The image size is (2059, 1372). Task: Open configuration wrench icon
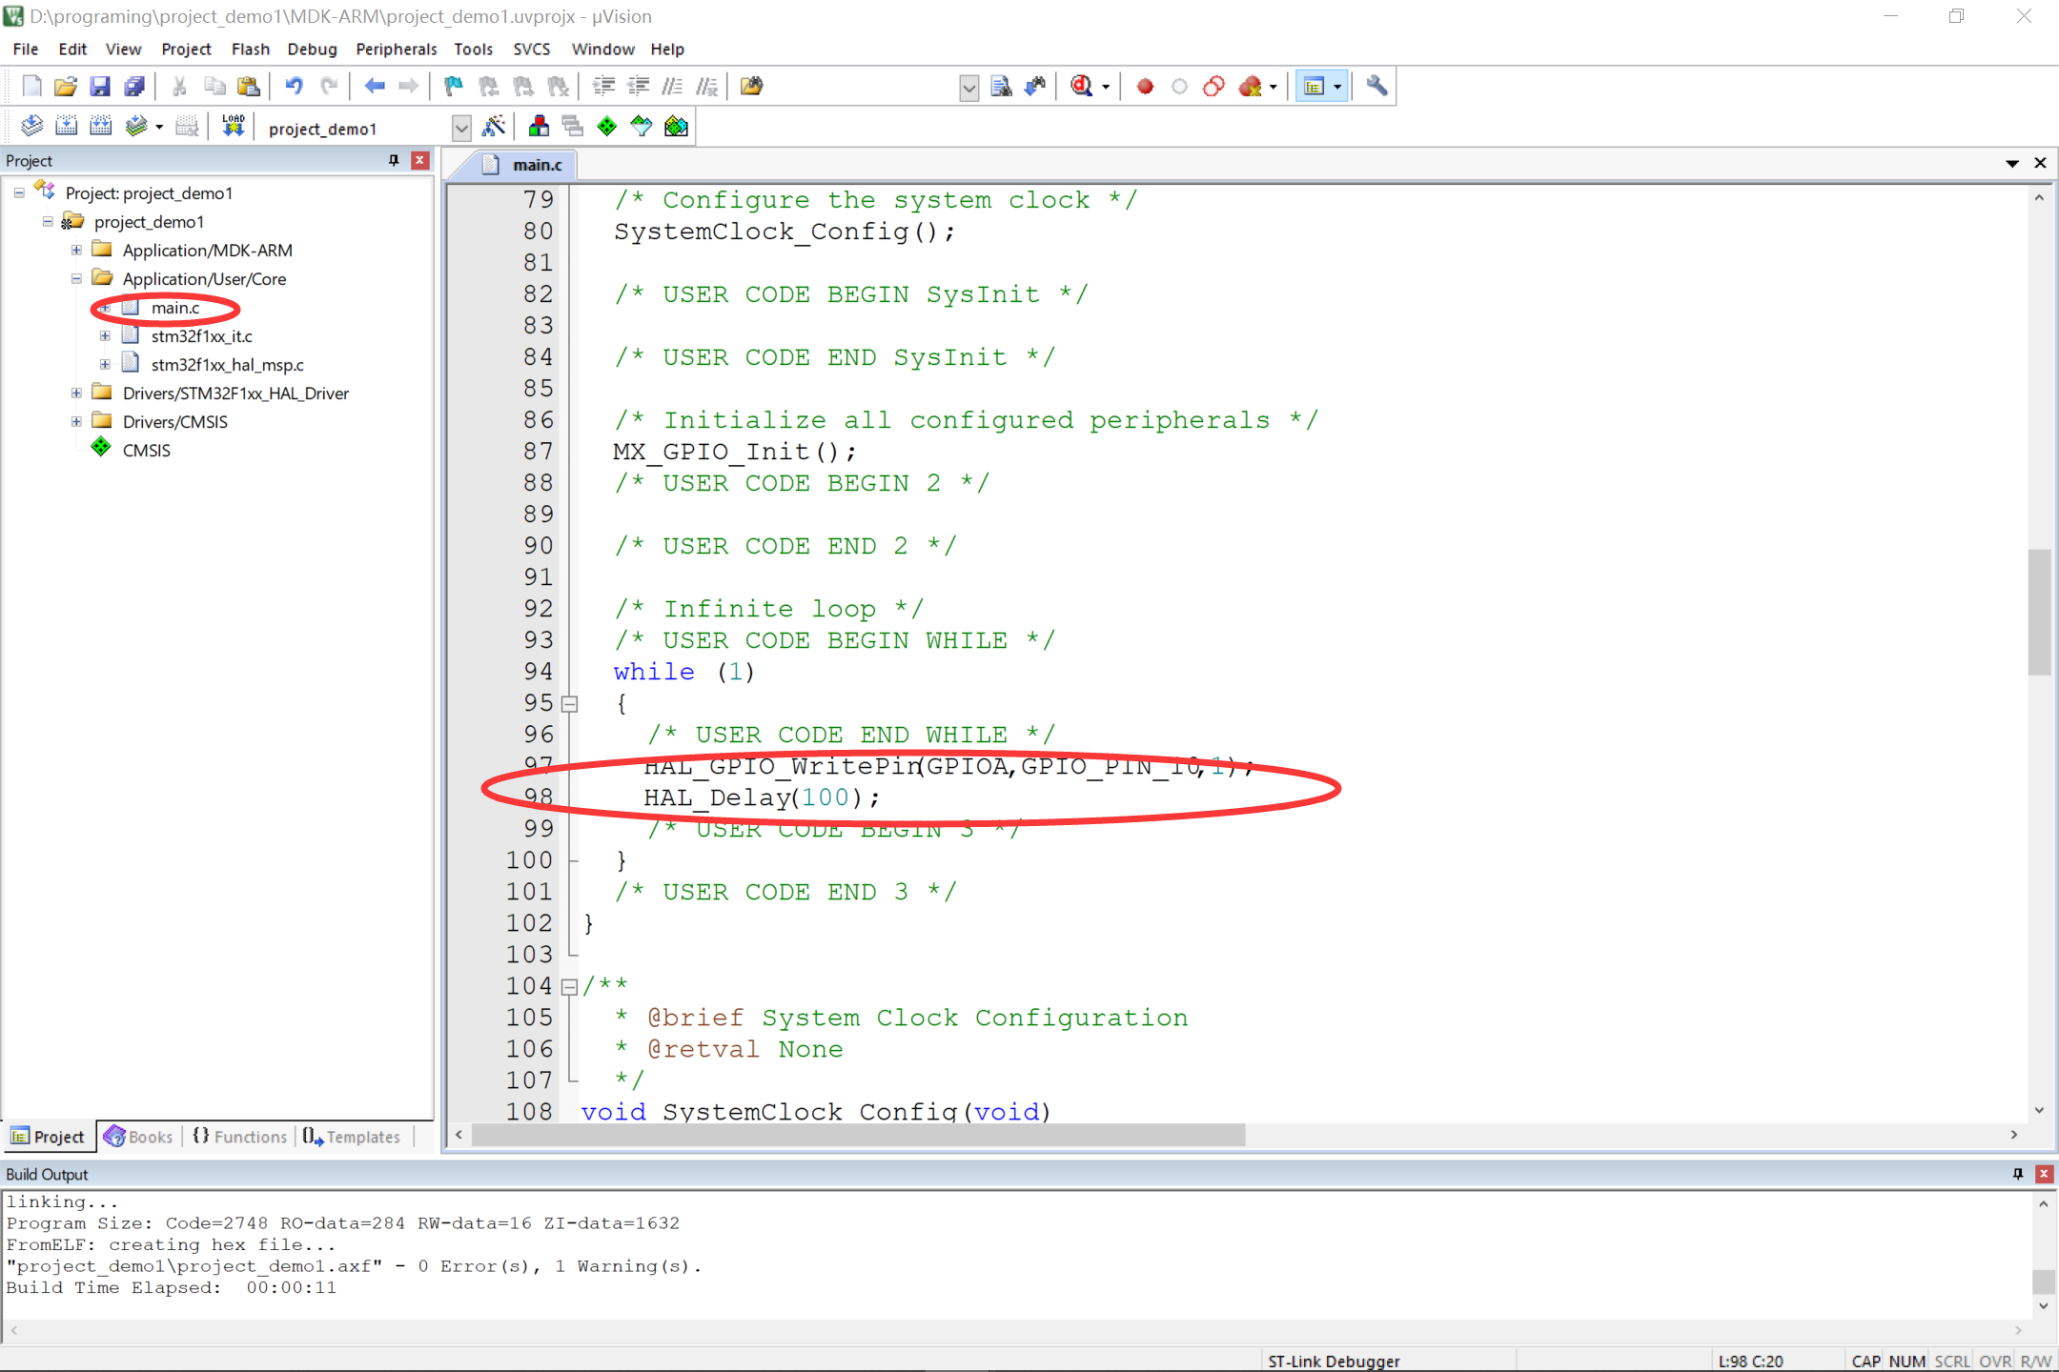1376,87
